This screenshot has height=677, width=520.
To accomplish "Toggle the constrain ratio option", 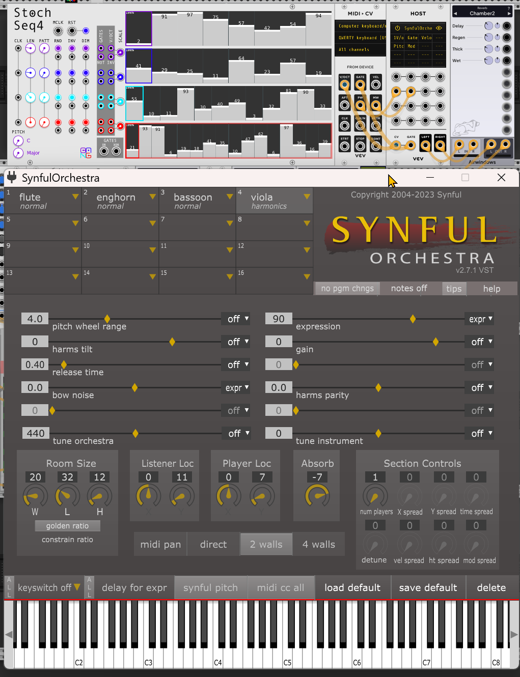I will [67, 540].
